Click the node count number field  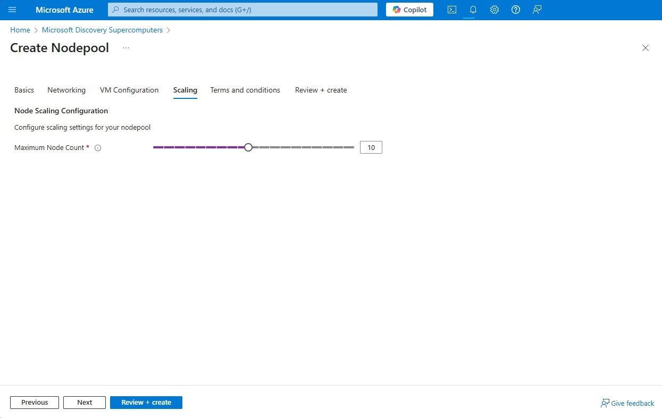tap(371, 147)
